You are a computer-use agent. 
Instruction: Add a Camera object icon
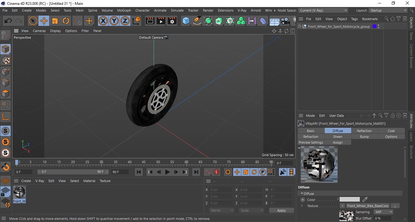coord(285,21)
